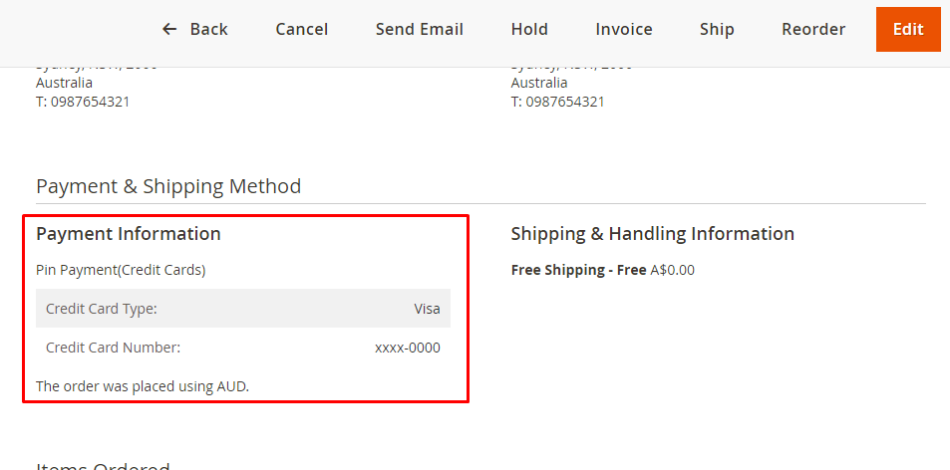Viewport: 950px width, 470px height.
Task: Click the Credit Card Type label
Action: [x=102, y=309]
